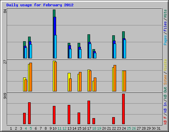
Task: Select the cyan Pages bar for day 24
Action: pos(125,49)
